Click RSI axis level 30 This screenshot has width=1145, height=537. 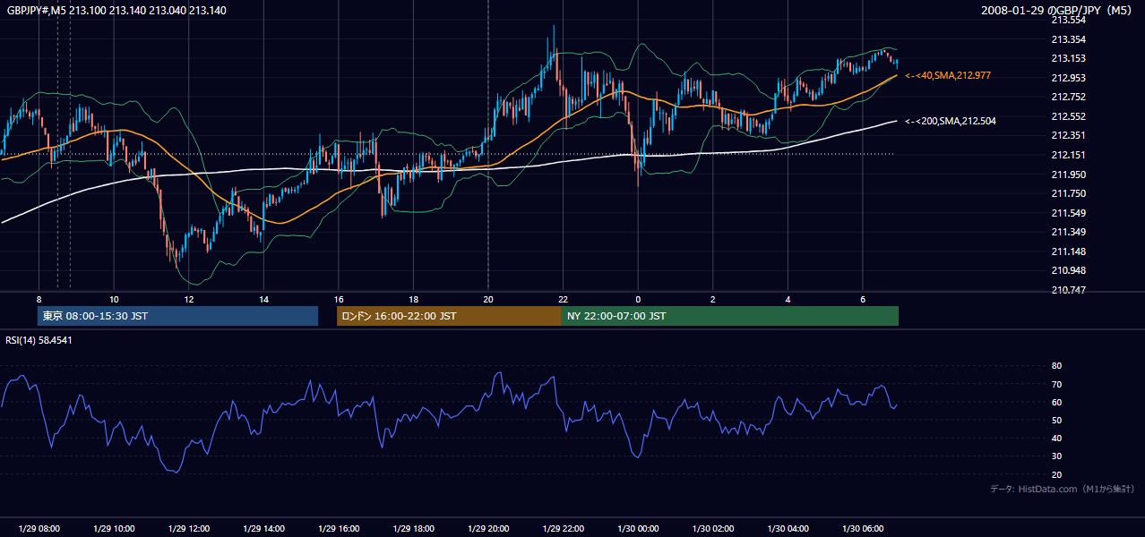1056,456
